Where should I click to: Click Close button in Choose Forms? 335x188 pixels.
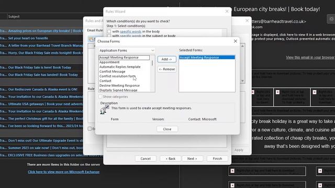pos(167,129)
